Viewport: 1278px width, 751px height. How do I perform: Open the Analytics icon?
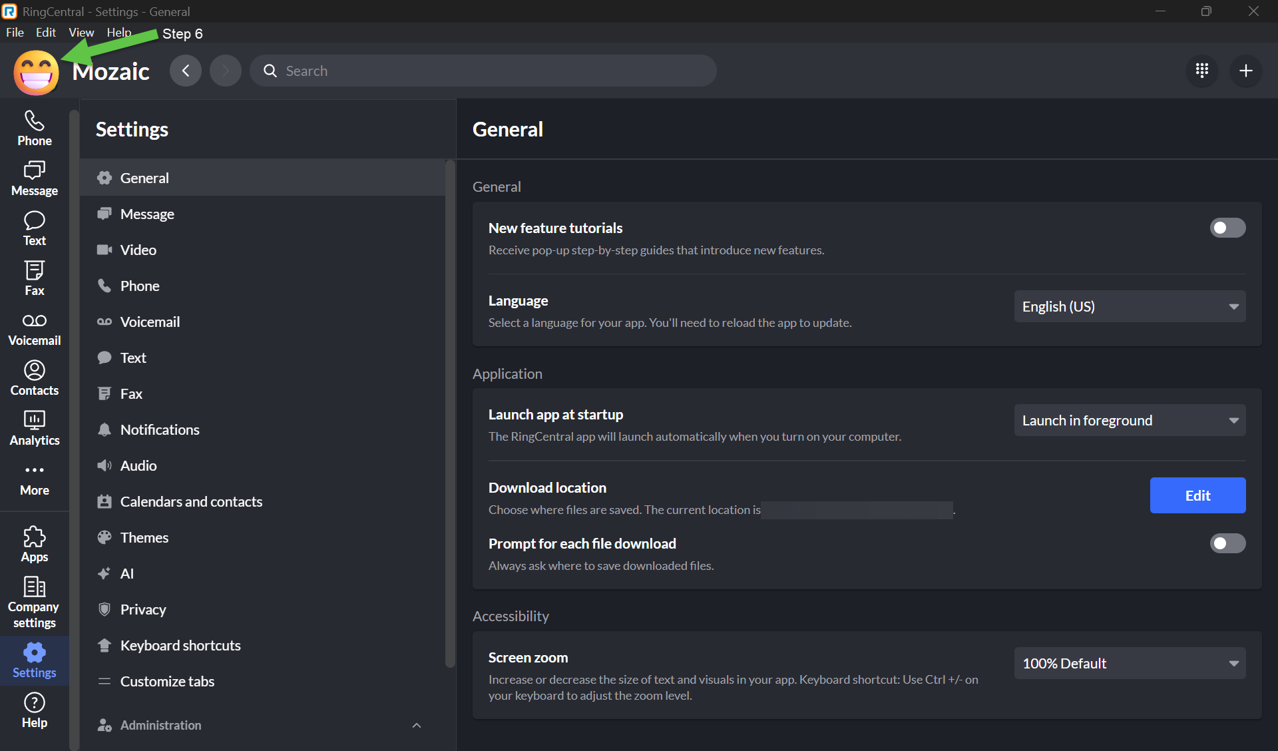(34, 427)
